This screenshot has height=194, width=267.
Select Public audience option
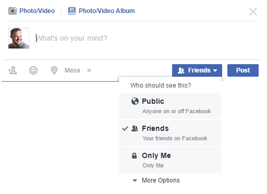click(x=170, y=106)
